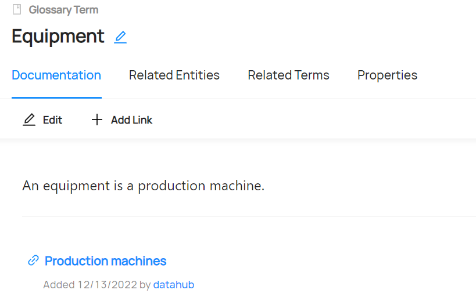Click the pencil icon beside Equipment title

[x=120, y=37]
